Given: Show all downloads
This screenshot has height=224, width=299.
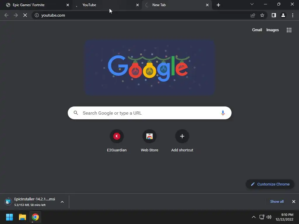Looking at the screenshot, I should [277, 202].
